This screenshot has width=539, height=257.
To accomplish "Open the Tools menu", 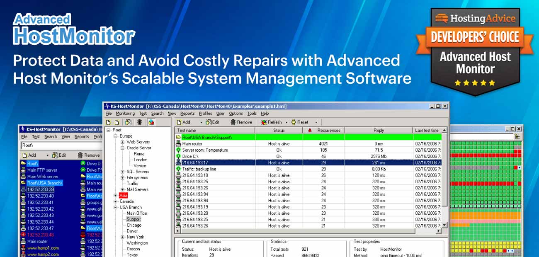I will [252, 113].
